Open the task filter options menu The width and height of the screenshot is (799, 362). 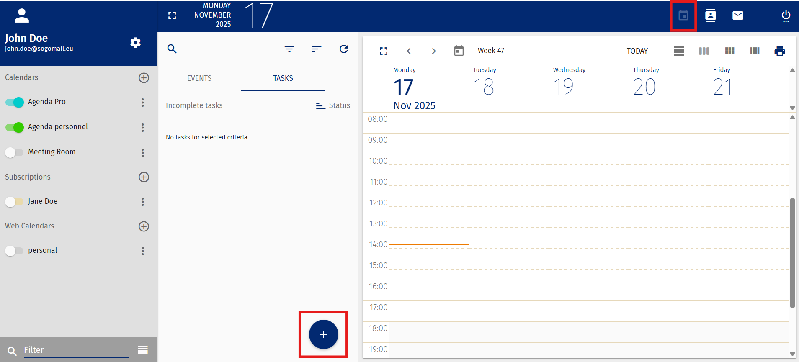point(289,49)
